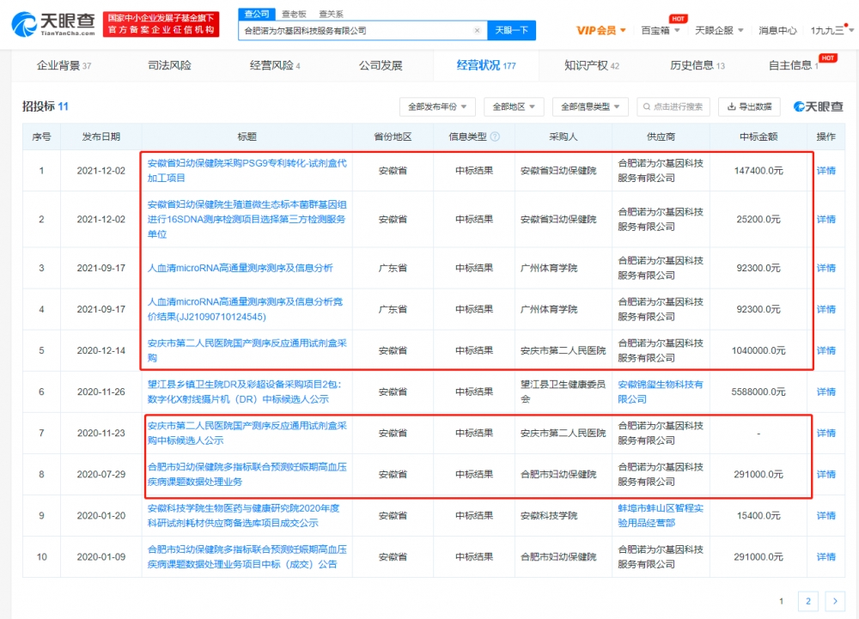This screenshot has height=619, width=859.
Task: Click the 望江县卫生健康委员会 purchaser cell
Action: (x=564, y=391)
